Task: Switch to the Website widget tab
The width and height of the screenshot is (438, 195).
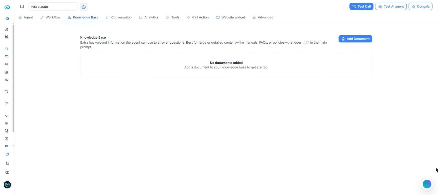Action: click(x=230, y=17)
